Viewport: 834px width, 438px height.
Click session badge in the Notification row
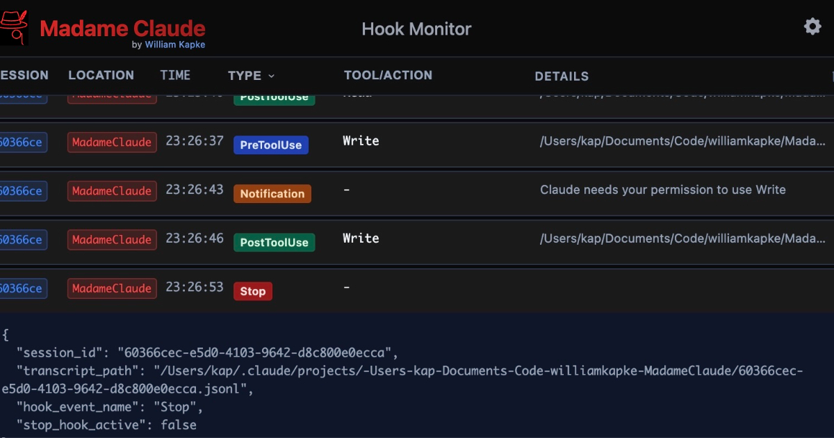pyautogui.click(x=22, y=191)
